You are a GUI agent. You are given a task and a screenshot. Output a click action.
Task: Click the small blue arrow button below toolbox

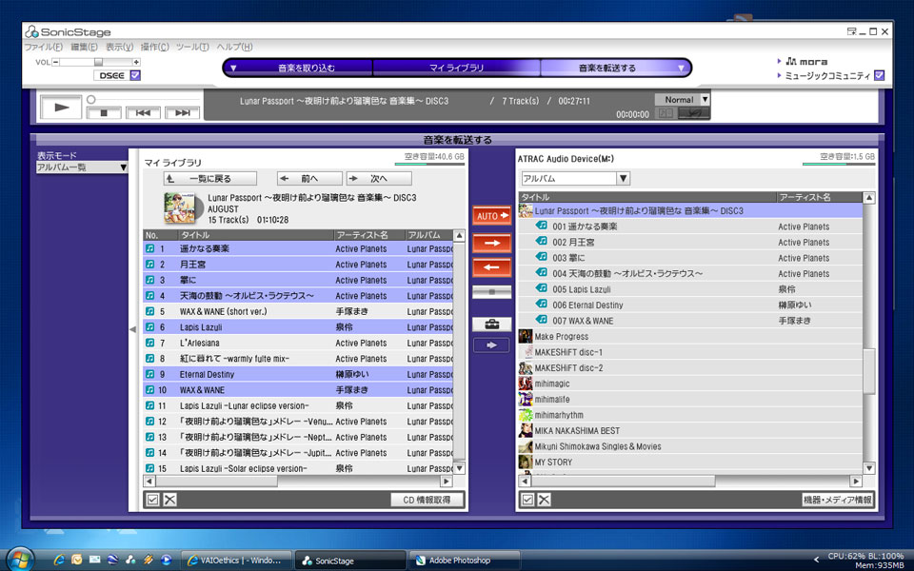[x=492, y=345]
